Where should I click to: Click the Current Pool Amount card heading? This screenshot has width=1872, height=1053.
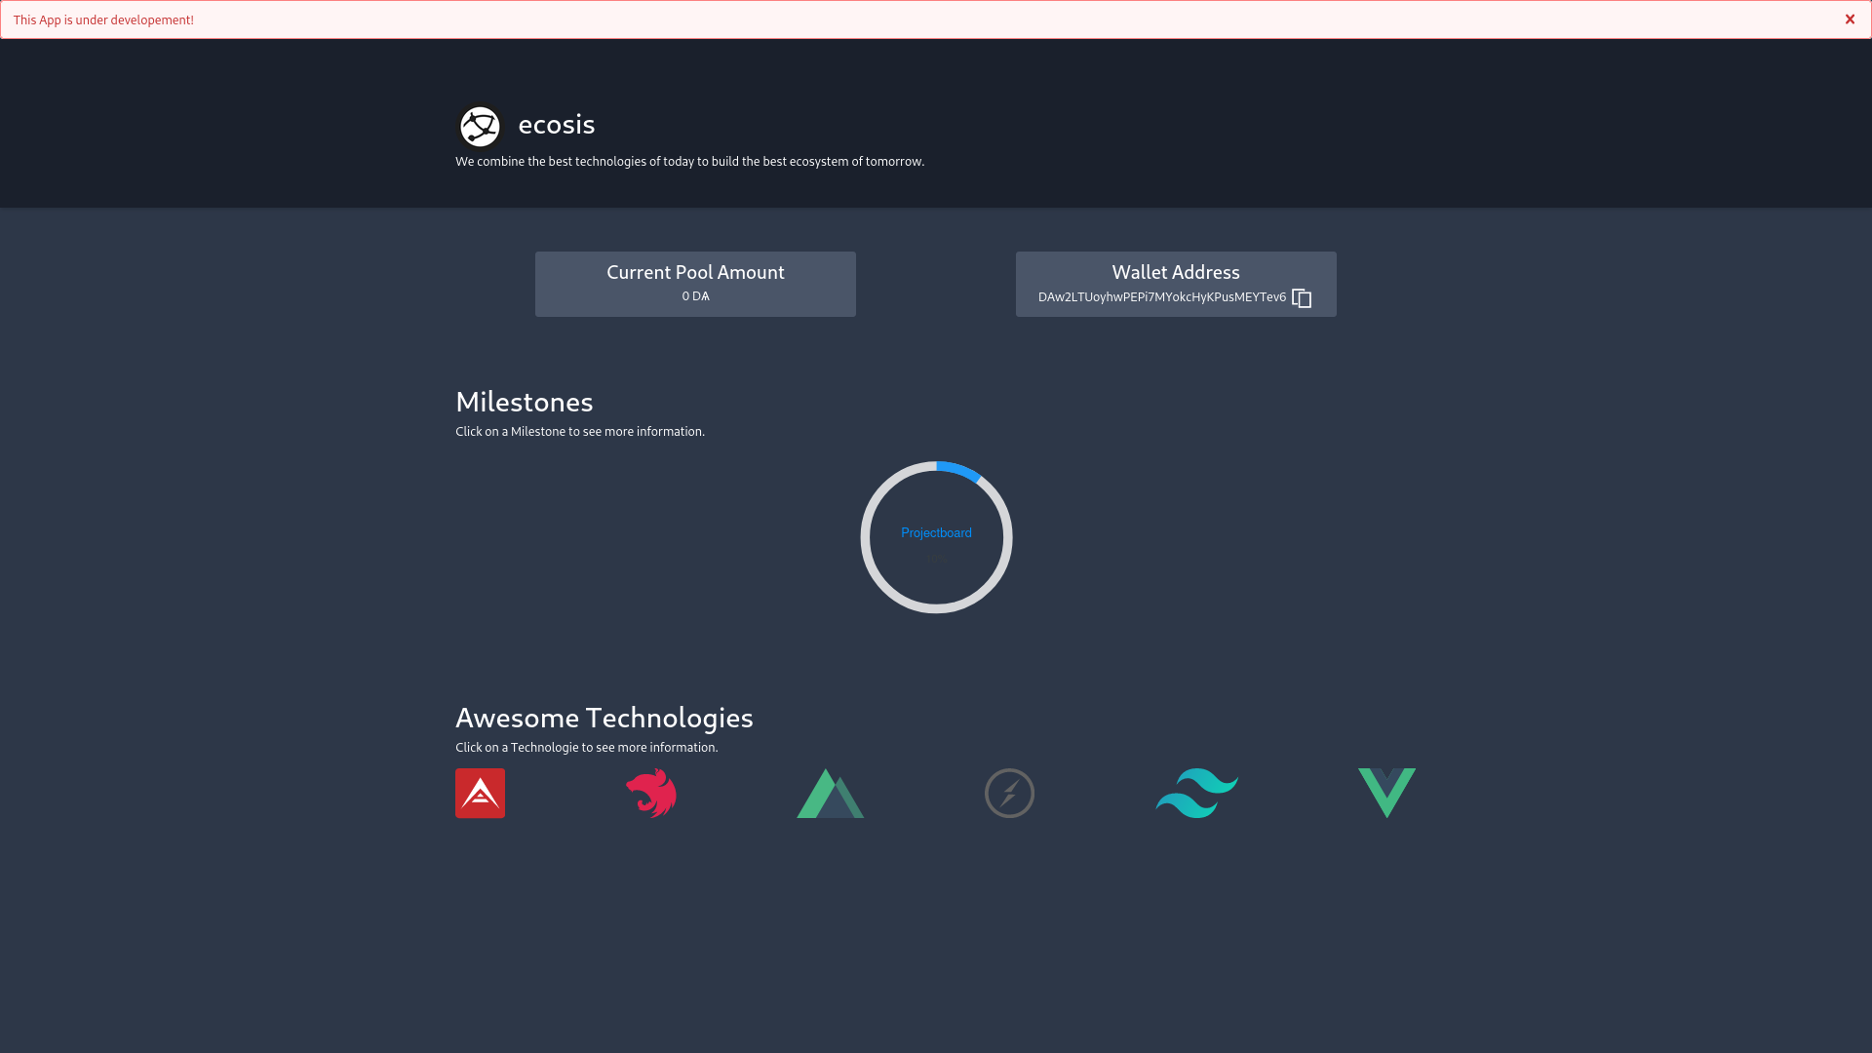(x=695, y=273)
